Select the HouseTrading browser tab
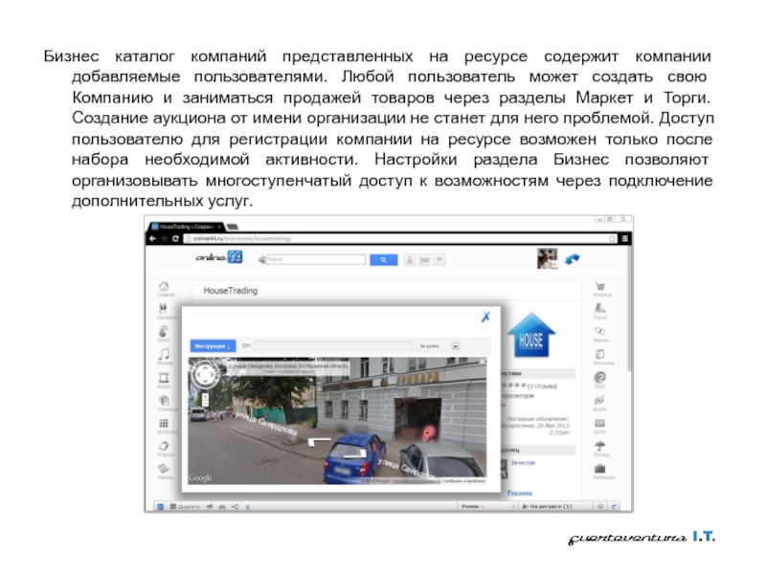 click(x=188, y=224)
